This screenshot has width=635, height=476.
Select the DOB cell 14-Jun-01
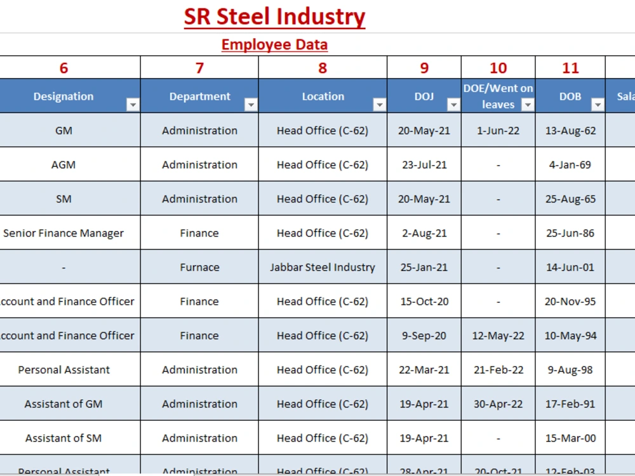[x=570, y=267]
